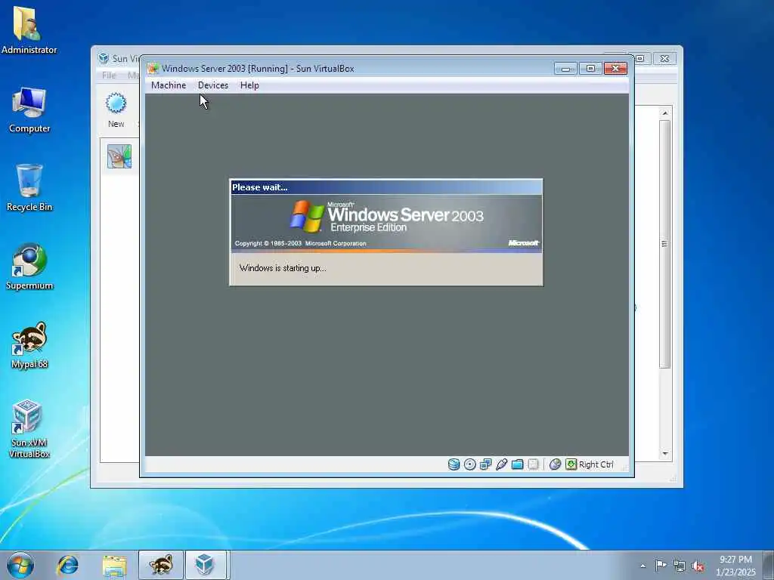Screen dimensions: 774x580
Task: Click the scroll down arrow in Manager window
Action: [x=665, y=453]
